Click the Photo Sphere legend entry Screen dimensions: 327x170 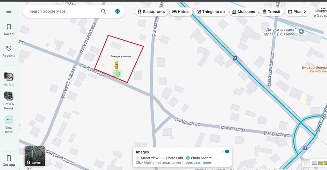199,158
